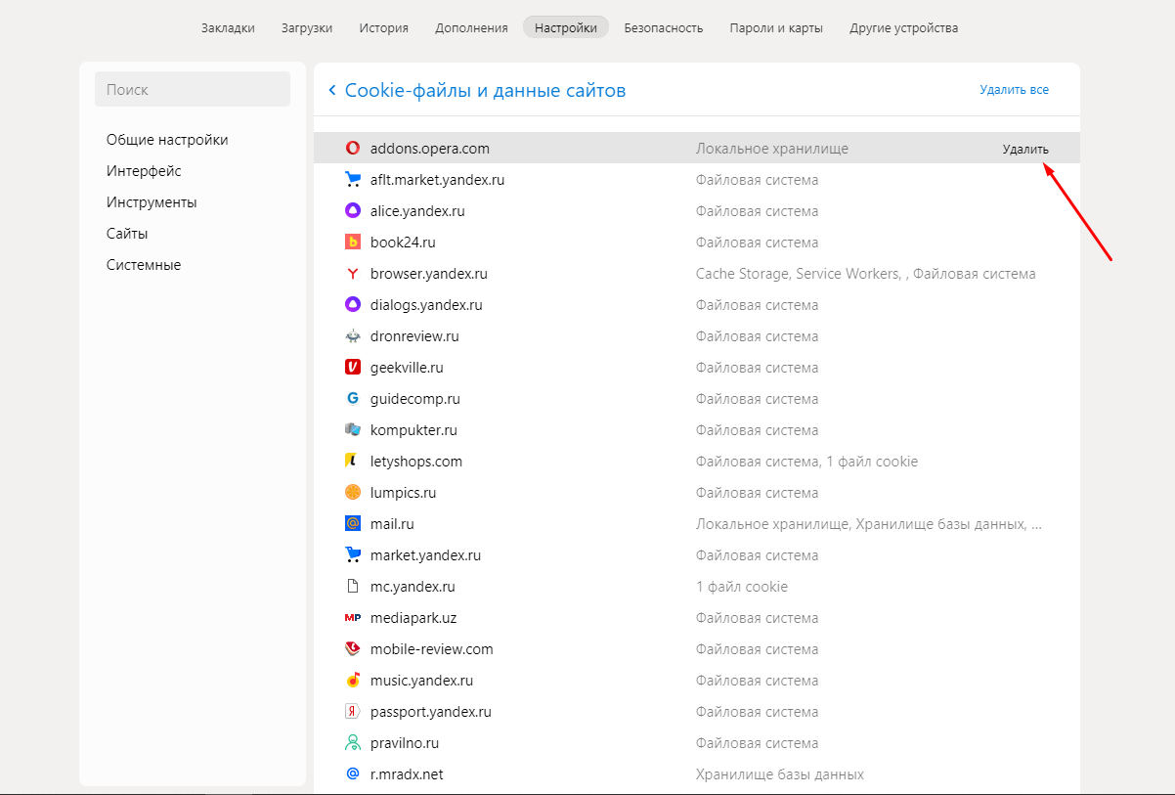This screenshot has height=795, width=1175.
Task: Click the orange lumpics.ru icon
Action: [x=353, y=493]
